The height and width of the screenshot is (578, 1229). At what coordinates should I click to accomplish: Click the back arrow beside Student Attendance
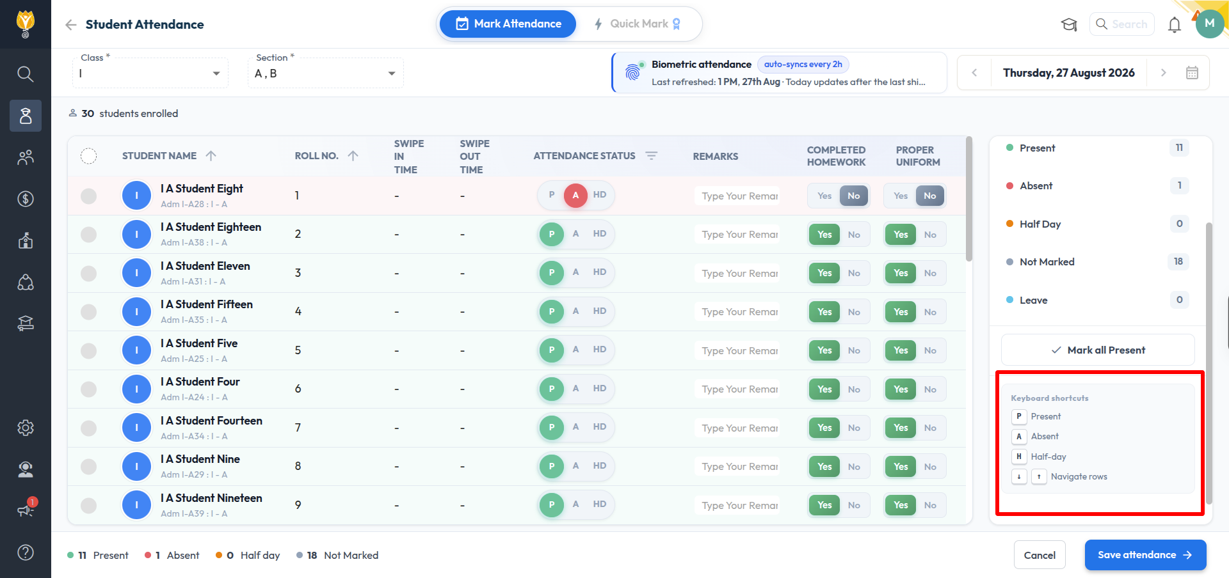coord(70,24)
